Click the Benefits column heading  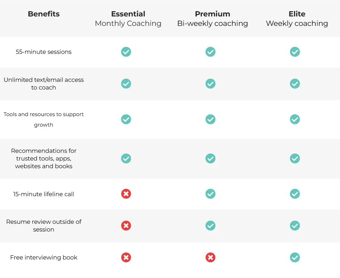pos(44,14)
